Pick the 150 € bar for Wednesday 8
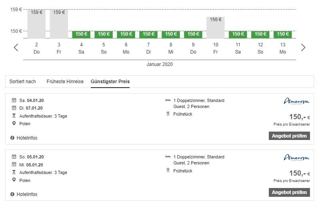The width and height of the screenshot is (320, 204). click(171, 34)
